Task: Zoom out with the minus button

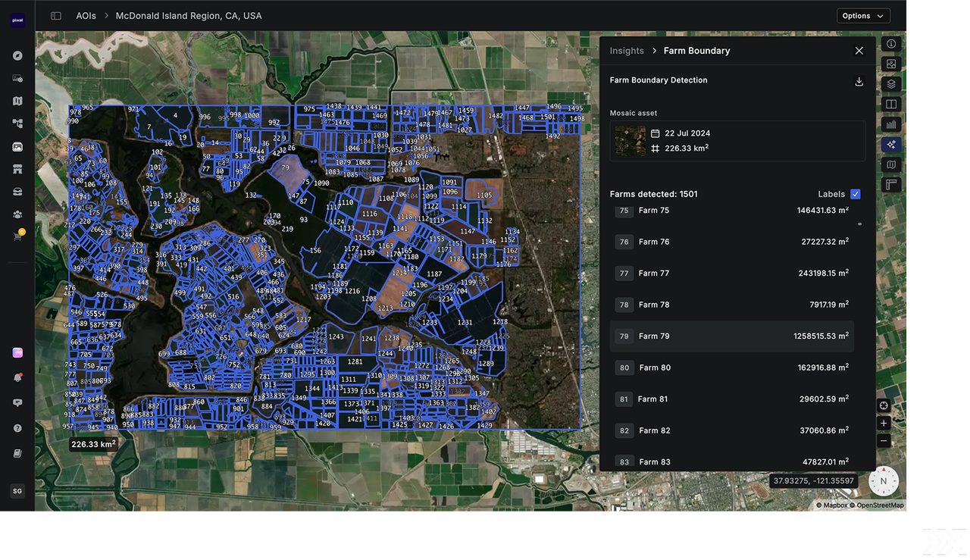Action: (884, 441)
